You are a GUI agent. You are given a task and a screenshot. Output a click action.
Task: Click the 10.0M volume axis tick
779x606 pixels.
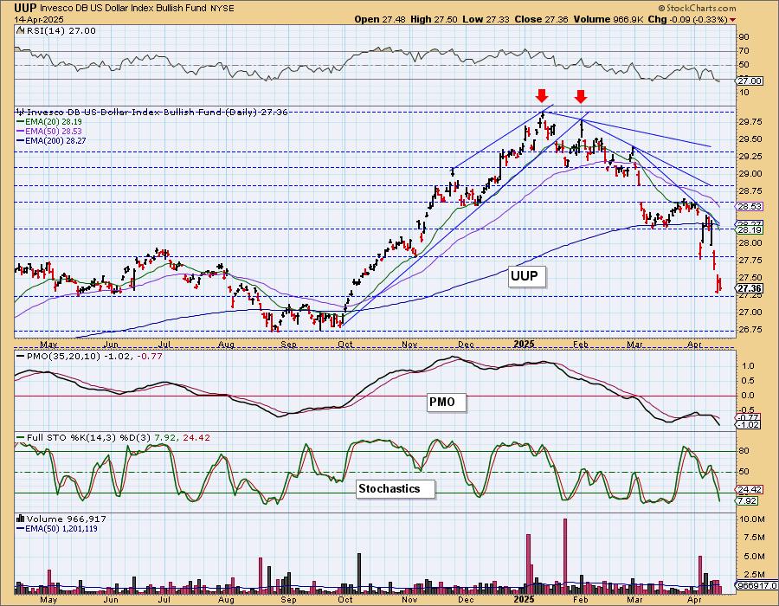click(752, 519)
